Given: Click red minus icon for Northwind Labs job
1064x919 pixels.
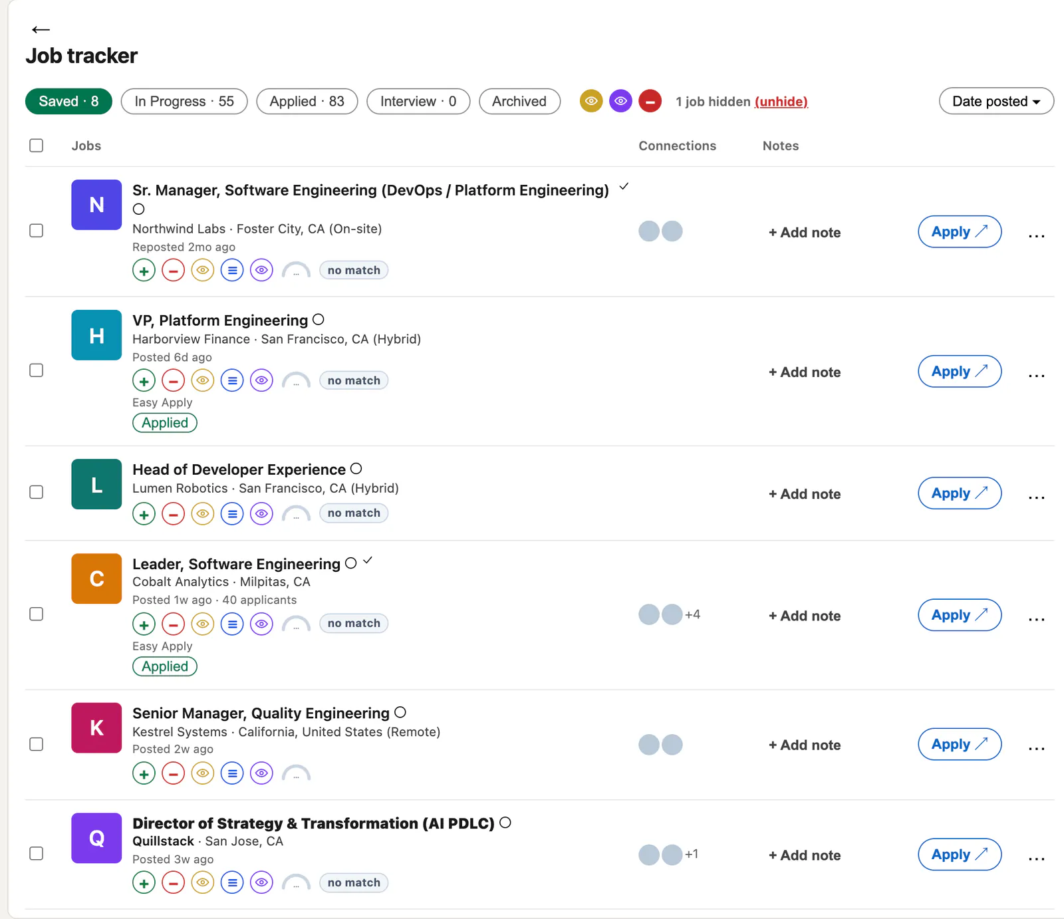Looking at the screenshot, I should click(173, 271).
